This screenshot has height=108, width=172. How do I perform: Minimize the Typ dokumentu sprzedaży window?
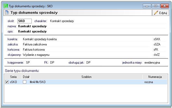[x=148, y=6]
